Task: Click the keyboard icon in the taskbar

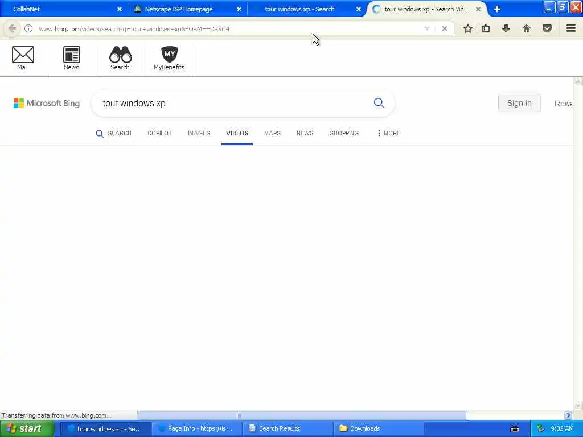Action: tap(515, 429)
